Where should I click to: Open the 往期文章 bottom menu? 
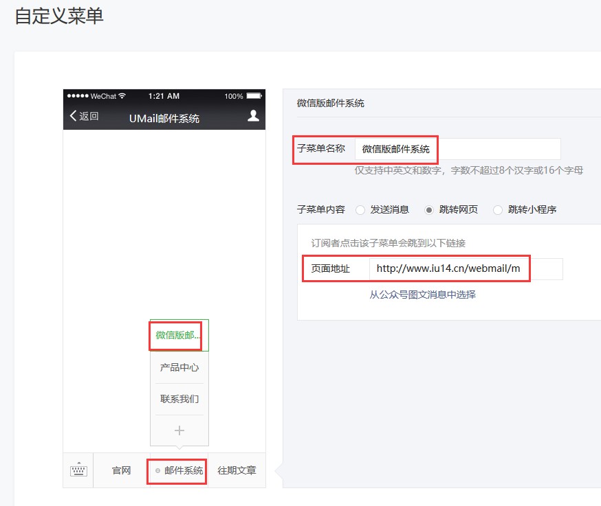coord(237,470)
